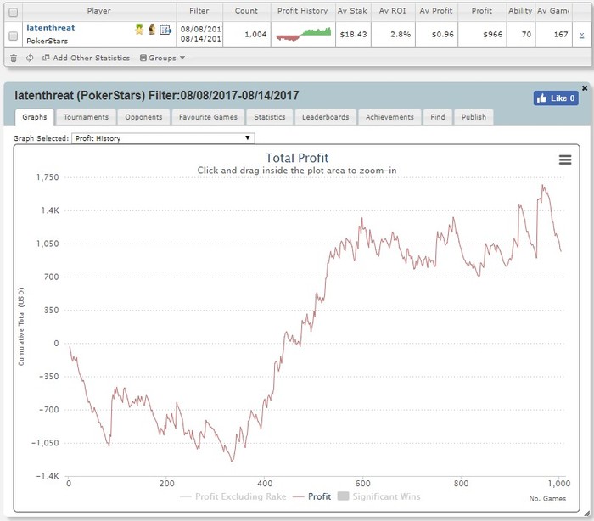Open the Groups dropdown
Screen dimensions: 594x521
pyautogui.click(x=162, y=58)
